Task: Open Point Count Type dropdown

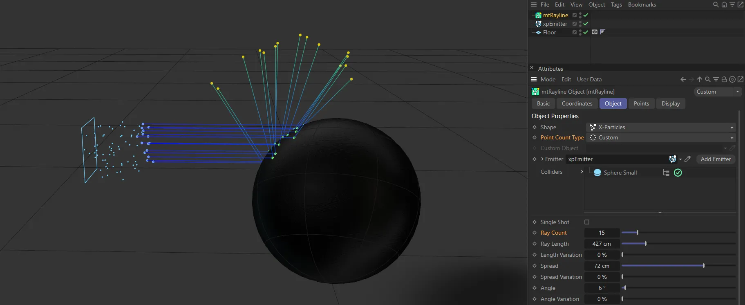Action: pyautogui.click(x=661, y=137)
